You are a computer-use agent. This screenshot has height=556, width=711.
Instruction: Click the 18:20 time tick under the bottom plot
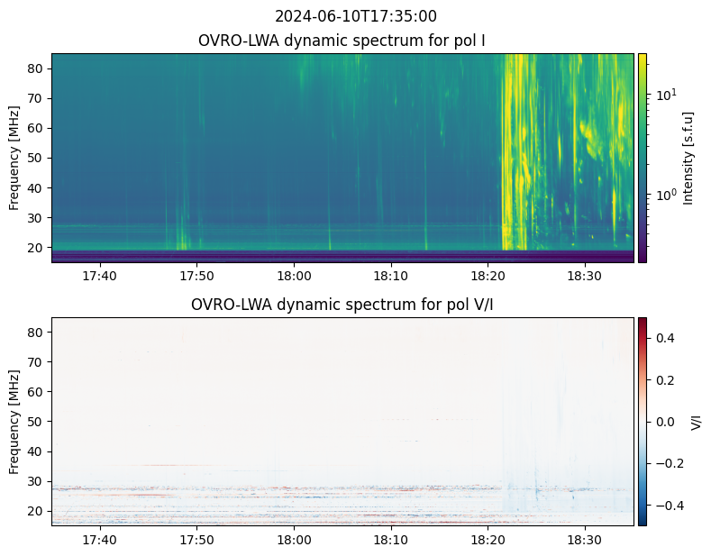(488, 539)
